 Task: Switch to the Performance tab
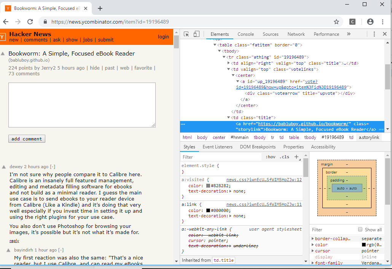point(326,34)
